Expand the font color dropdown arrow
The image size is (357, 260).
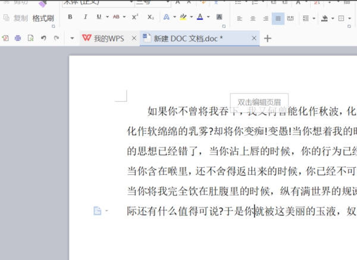pos(208,17)
